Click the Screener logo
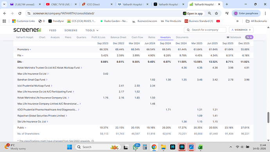Image resolution: width=270 pixels, height=152 pixels. [27, 30]
